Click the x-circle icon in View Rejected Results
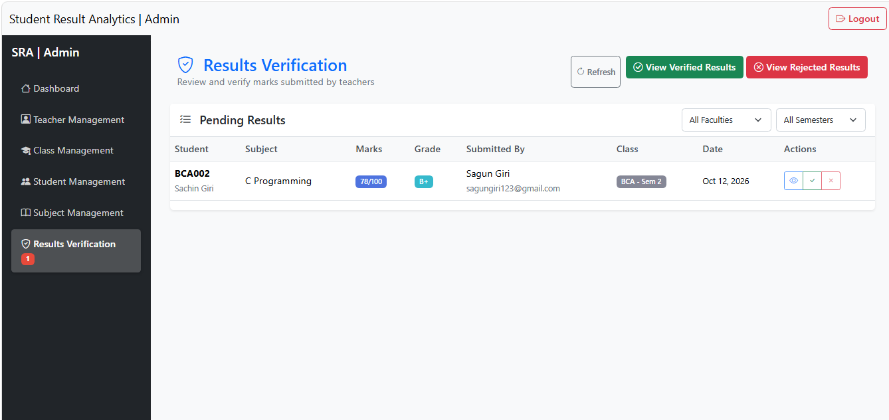 click(758, 67)
